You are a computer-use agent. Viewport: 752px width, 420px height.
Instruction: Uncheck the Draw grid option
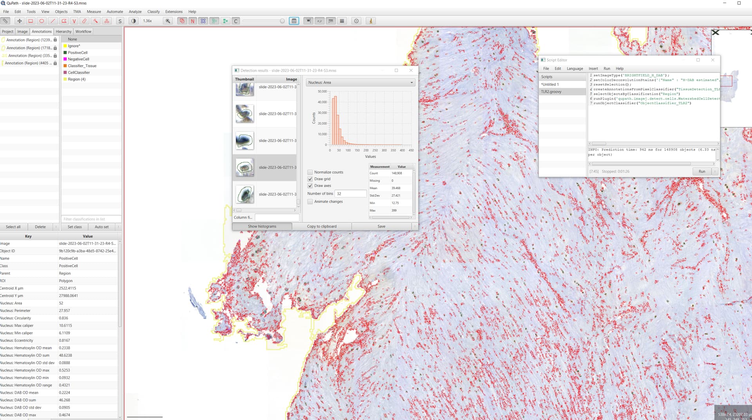(310, 179)
